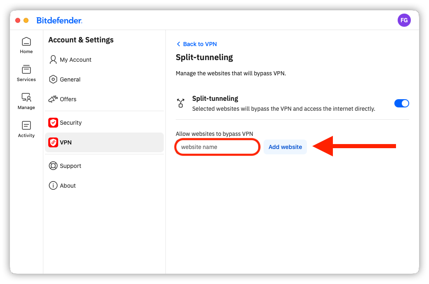Click the 'Allow websites to bypass VPN' label
This screenshot has height=284, width=429.
[x=214, y=134]
